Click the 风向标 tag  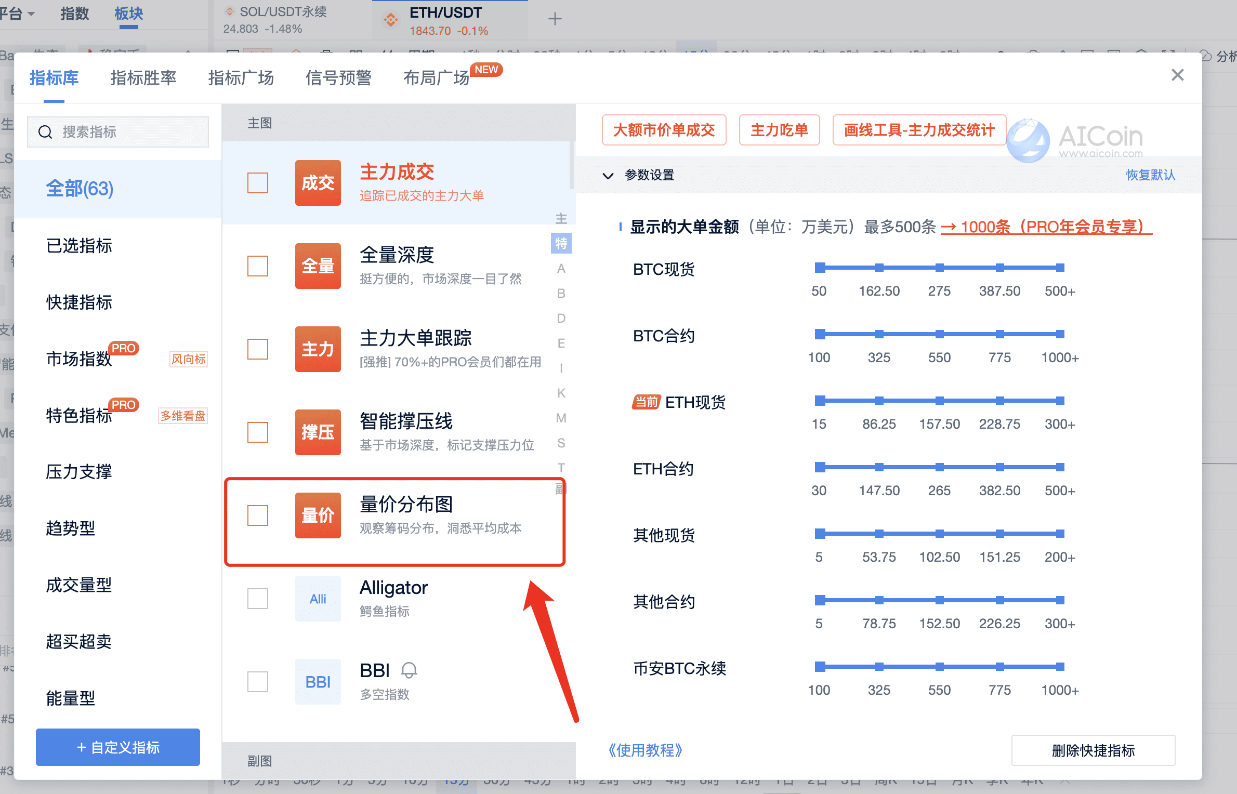tap(189, 359)
